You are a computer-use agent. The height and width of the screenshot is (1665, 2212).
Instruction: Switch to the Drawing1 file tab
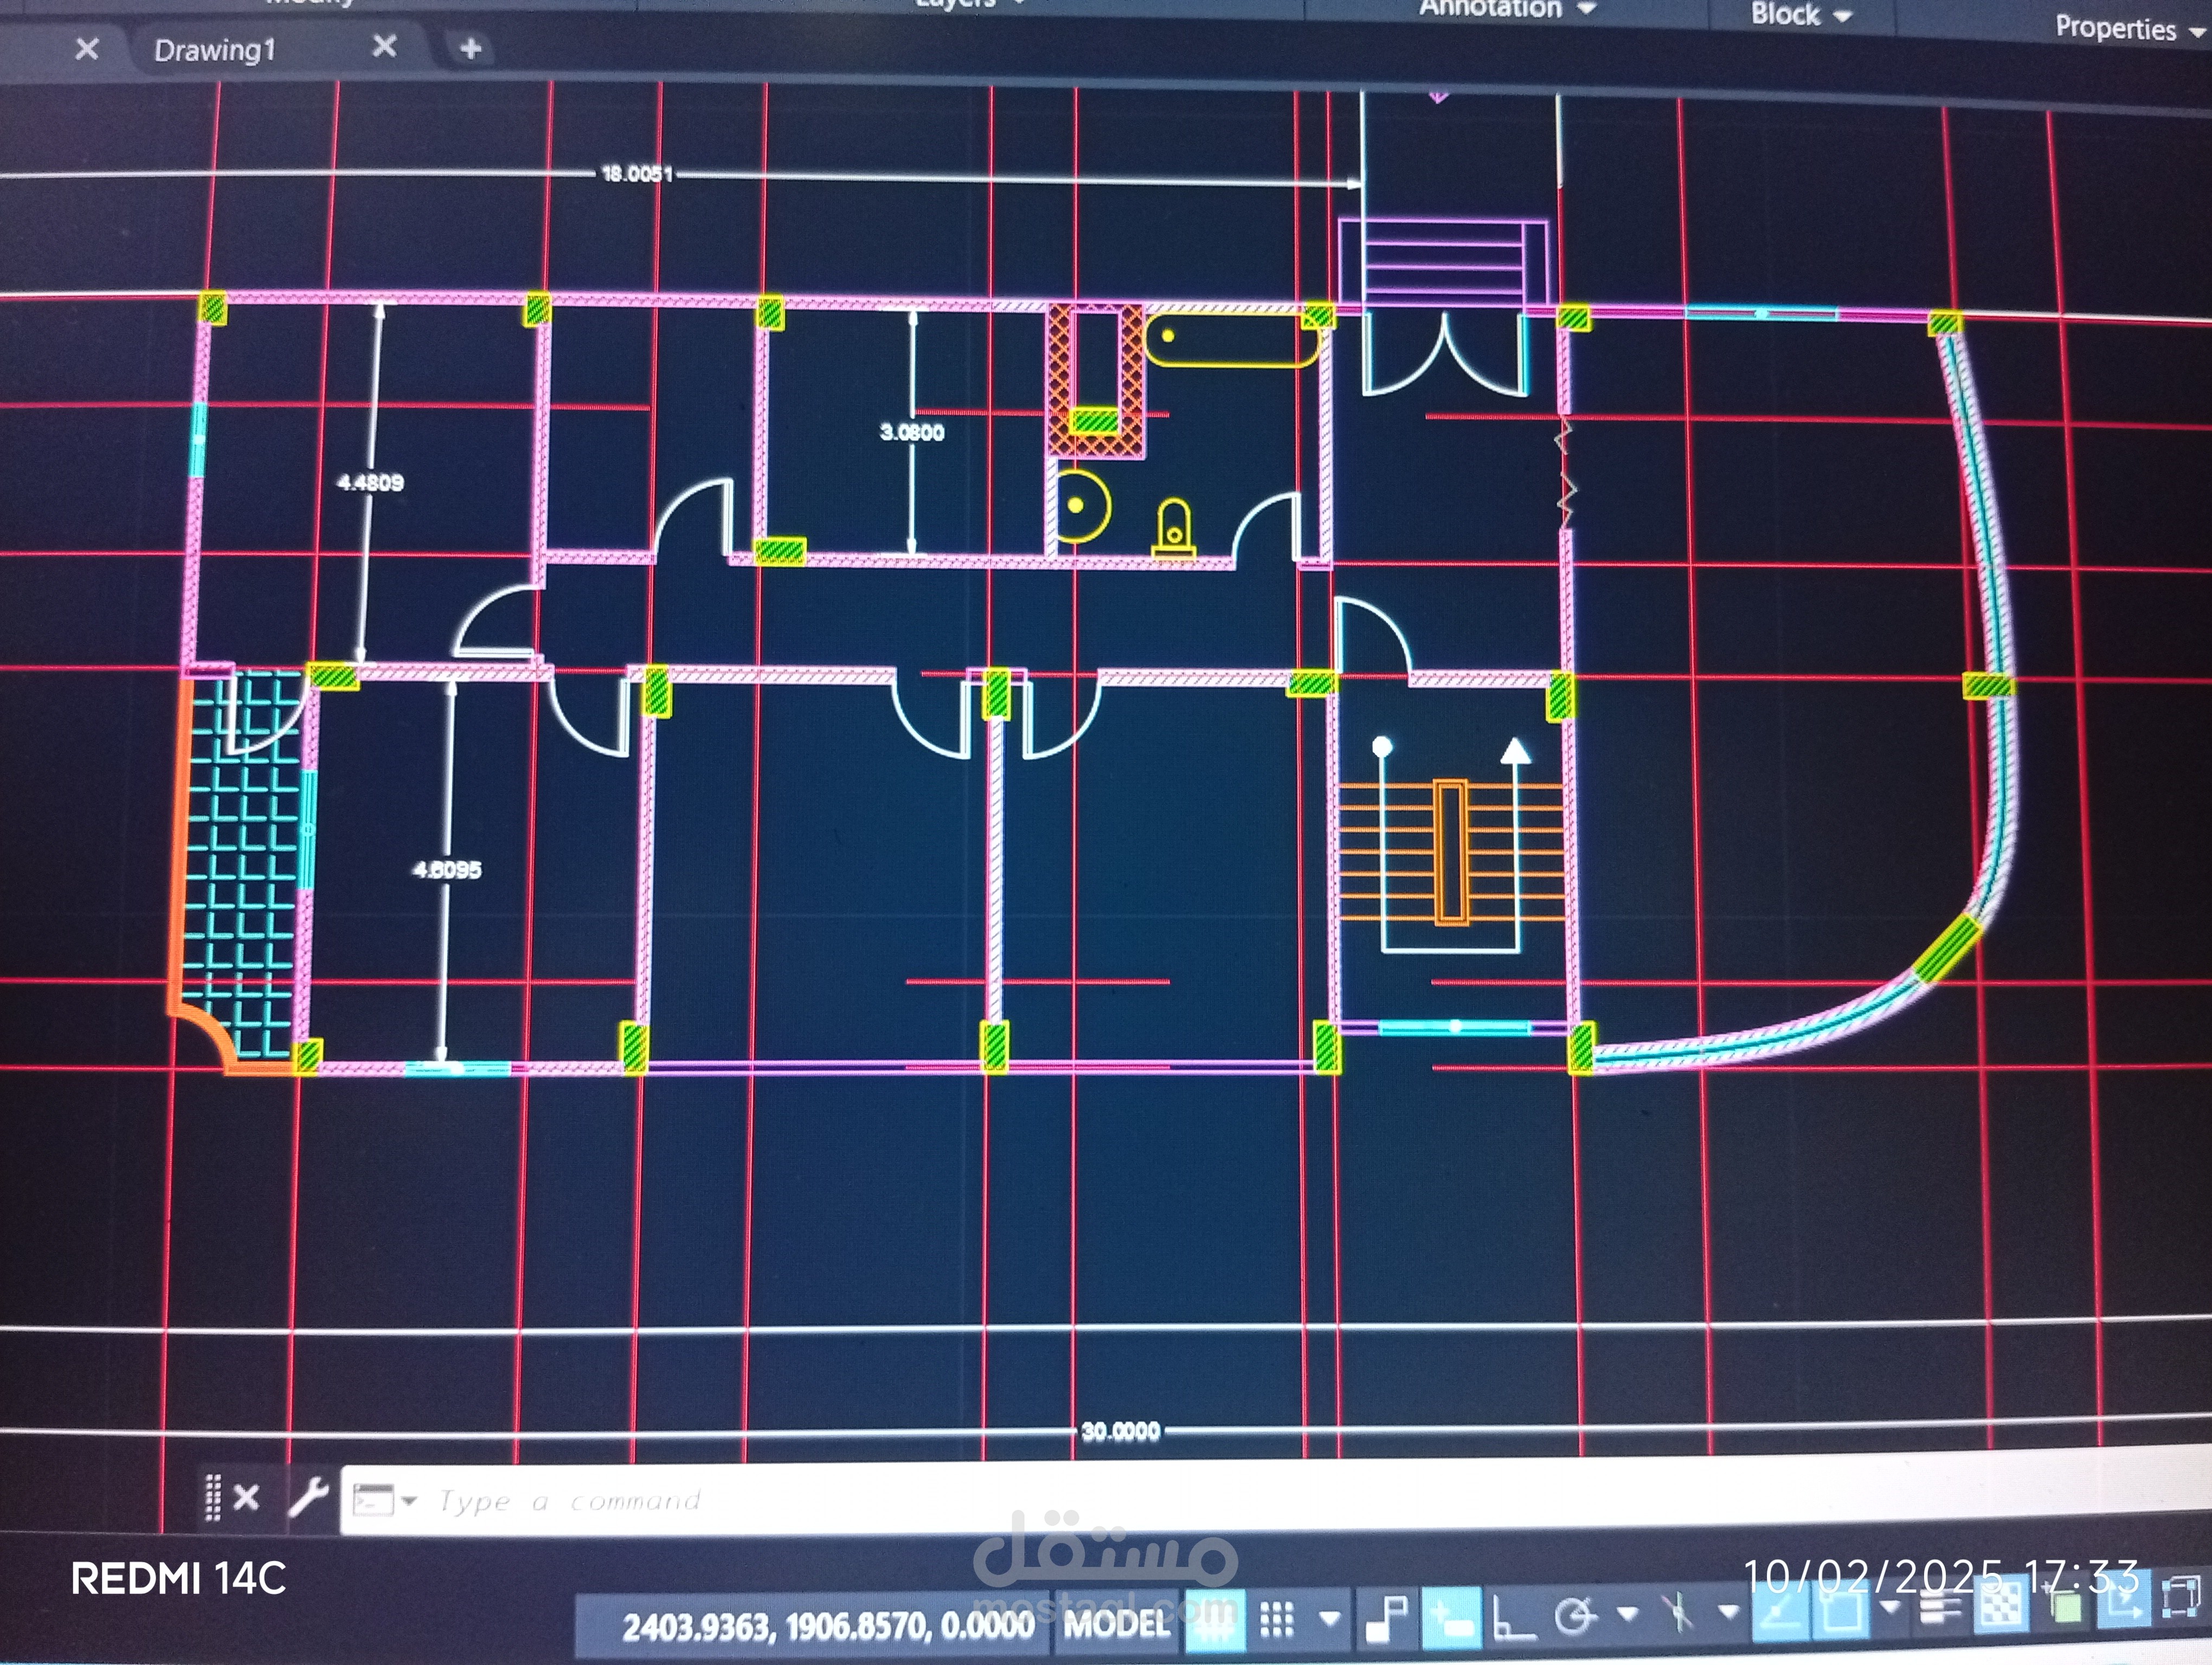click(214, 50)
